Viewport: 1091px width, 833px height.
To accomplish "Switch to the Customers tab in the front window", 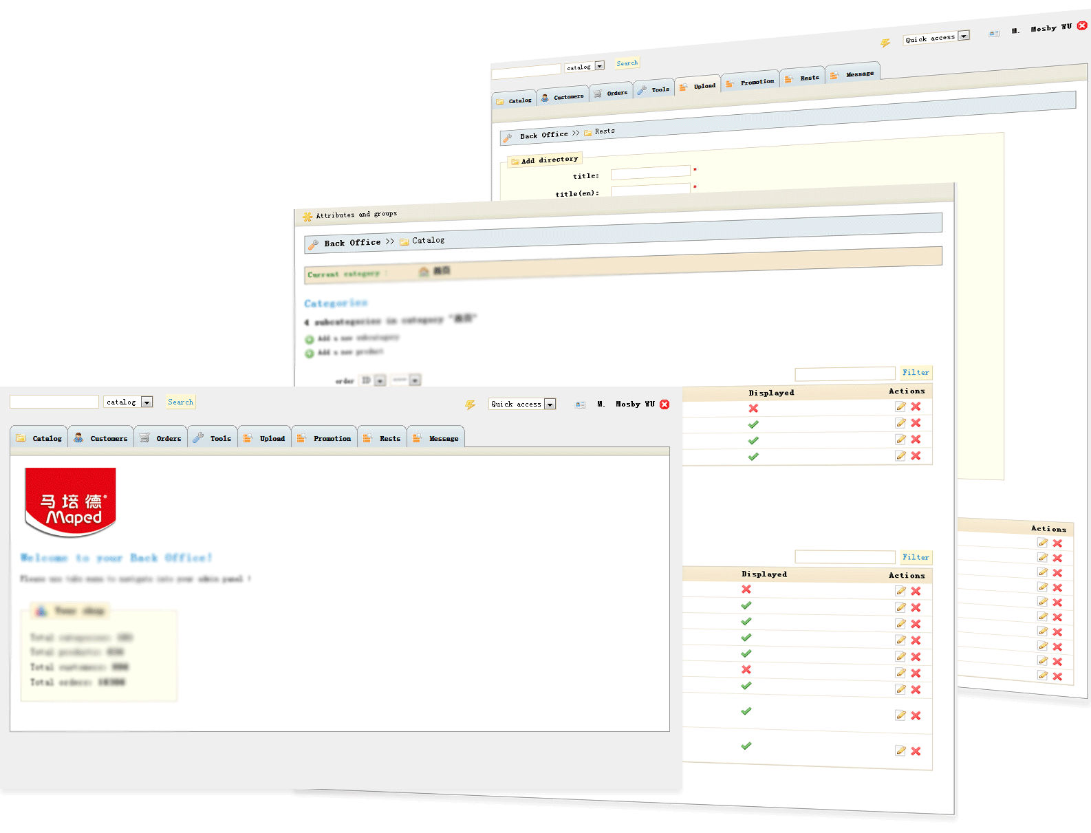I will coord(102,438).
